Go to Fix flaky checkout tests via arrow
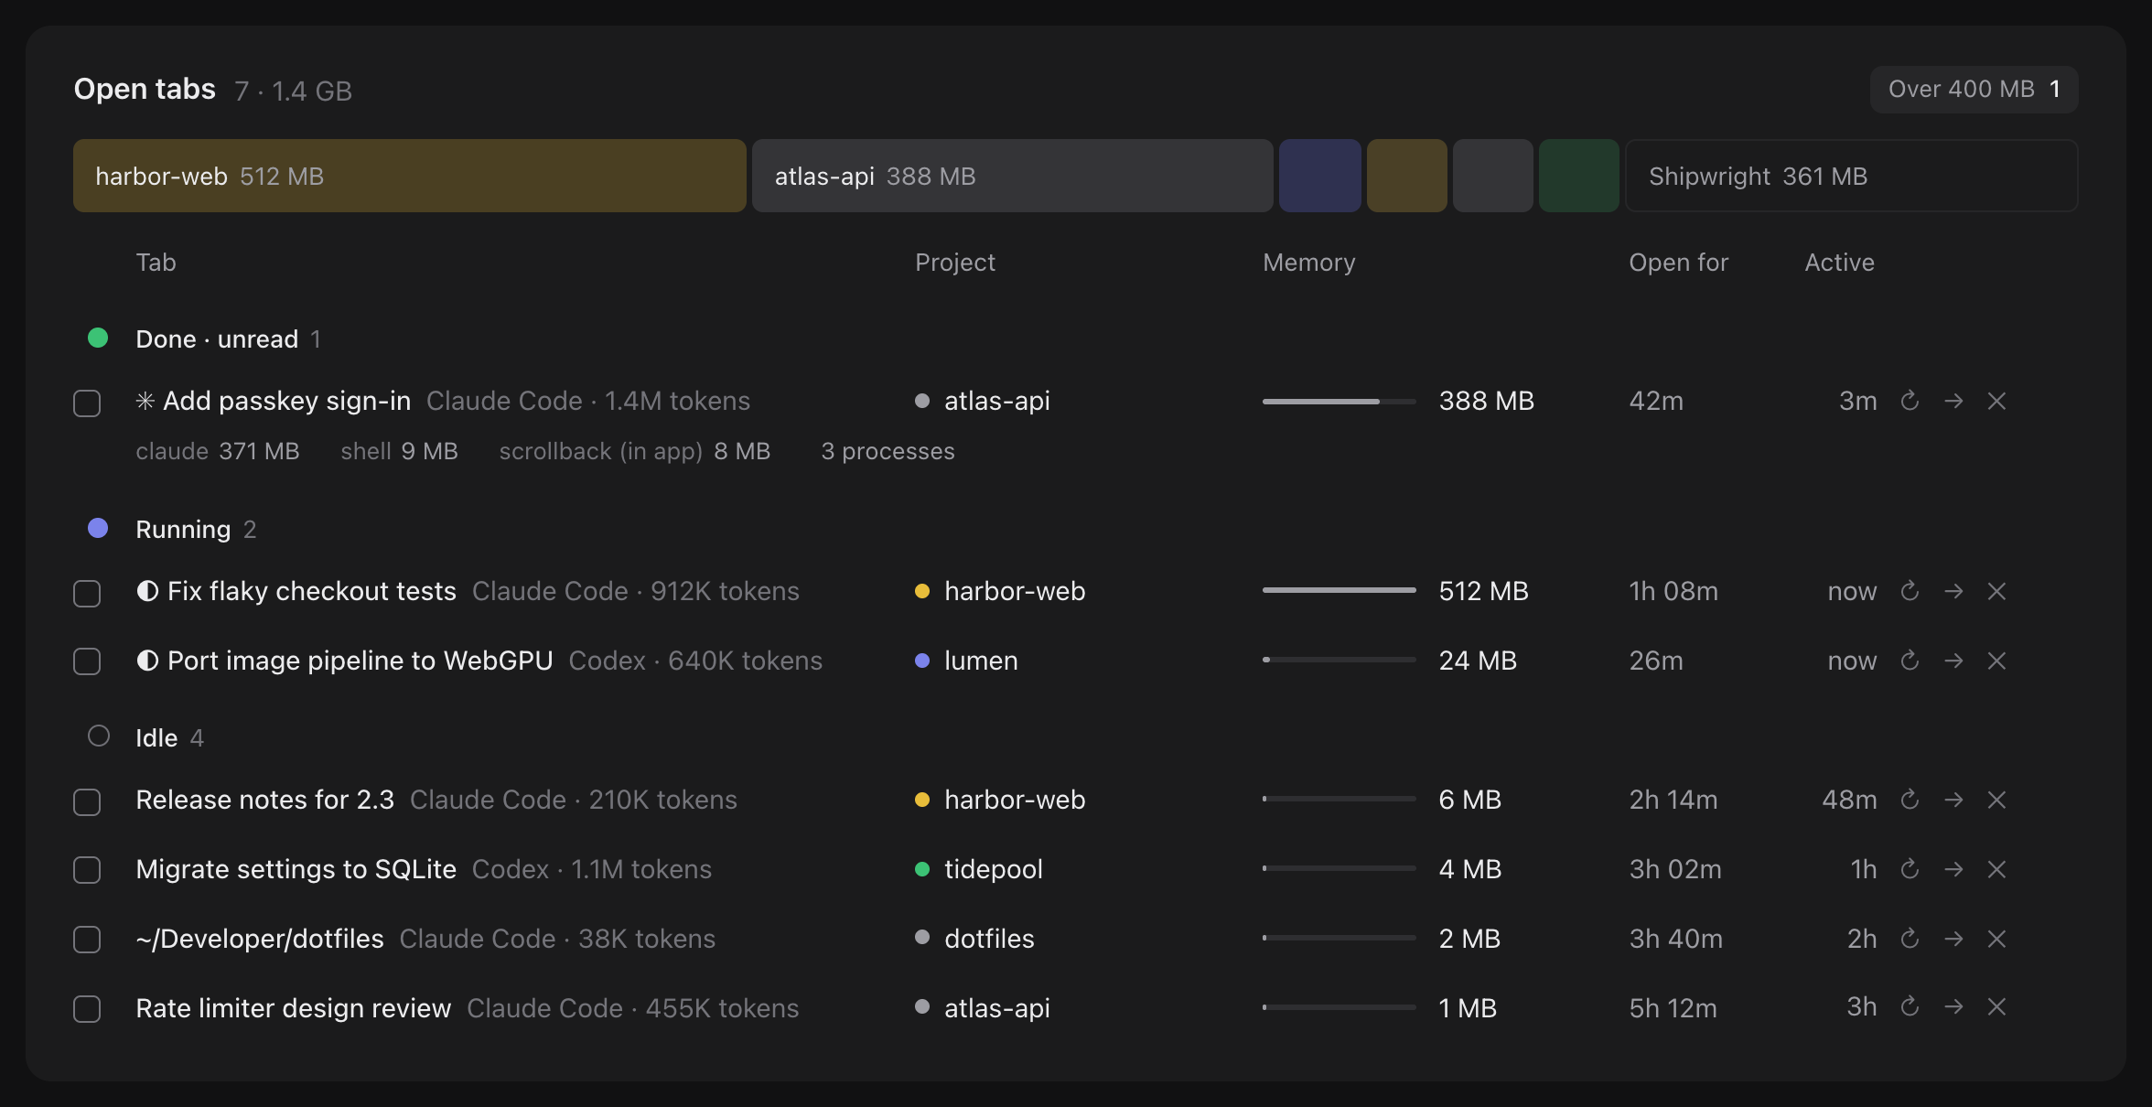This screenshot has height=1107, width=2152. (1953, 591)
